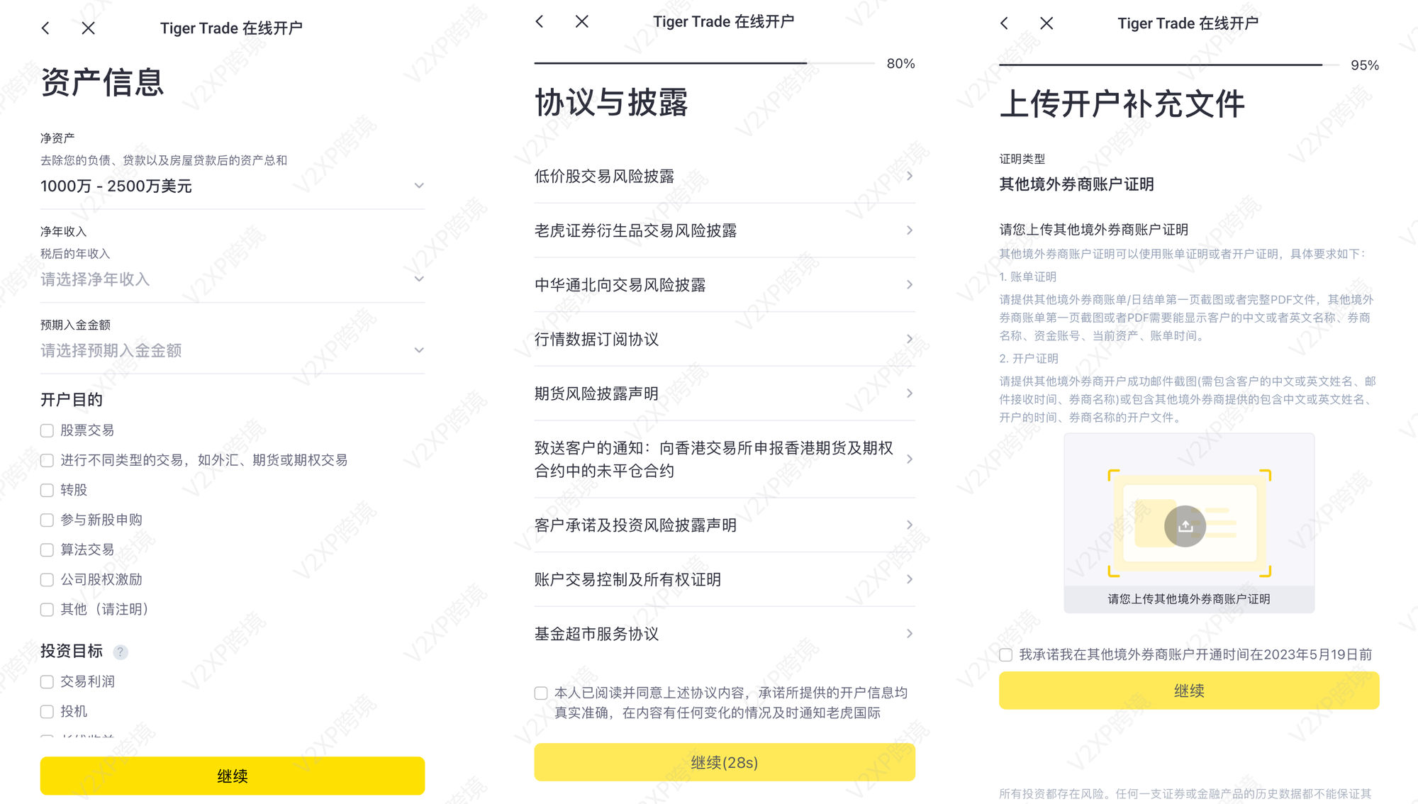Click the 80% progress bar

click(704, 64)
